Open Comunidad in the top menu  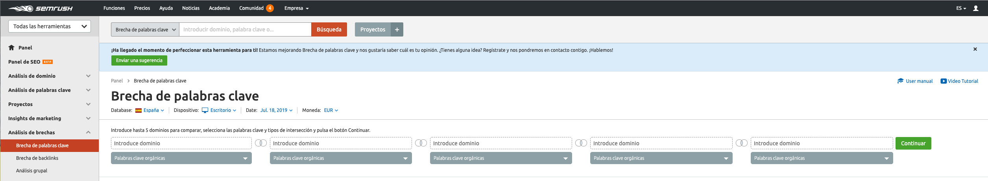tap(251, 8)
